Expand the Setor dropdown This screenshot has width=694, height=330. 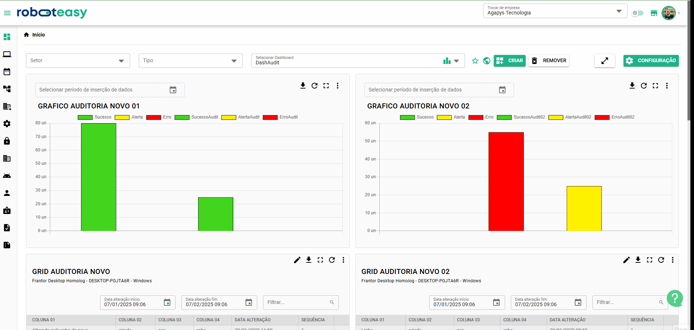78,61
